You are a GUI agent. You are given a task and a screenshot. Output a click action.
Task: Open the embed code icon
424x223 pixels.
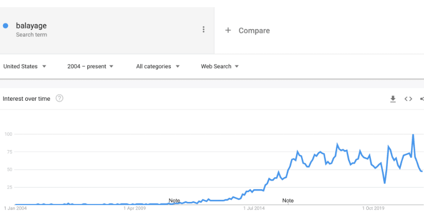point(409,99)
